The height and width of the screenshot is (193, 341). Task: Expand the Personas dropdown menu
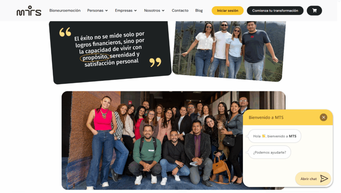pos(98,10)
